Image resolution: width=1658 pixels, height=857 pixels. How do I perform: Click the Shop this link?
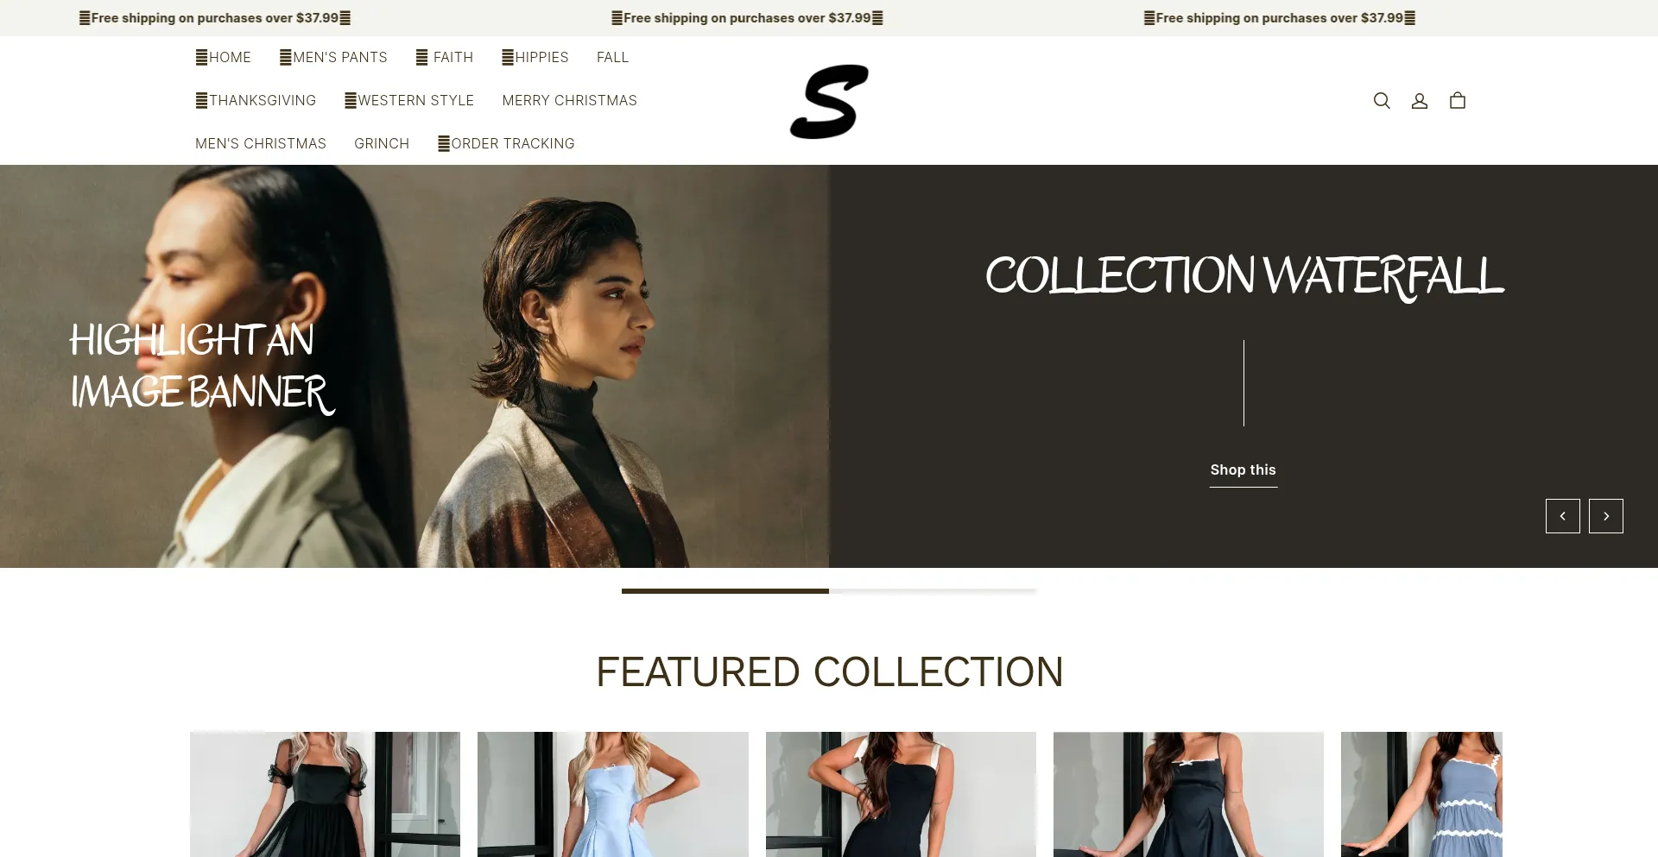click(x=1243, y=470)
